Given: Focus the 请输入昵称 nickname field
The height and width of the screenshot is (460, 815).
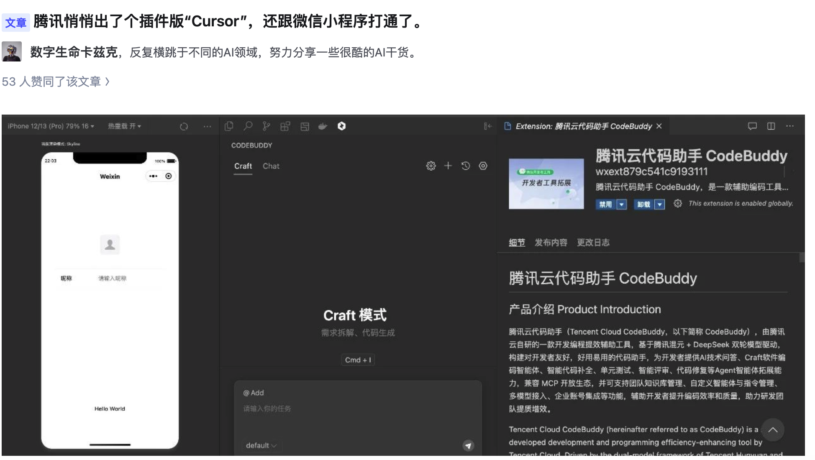Looking at the screenshot, I should [x=112, y=279].
